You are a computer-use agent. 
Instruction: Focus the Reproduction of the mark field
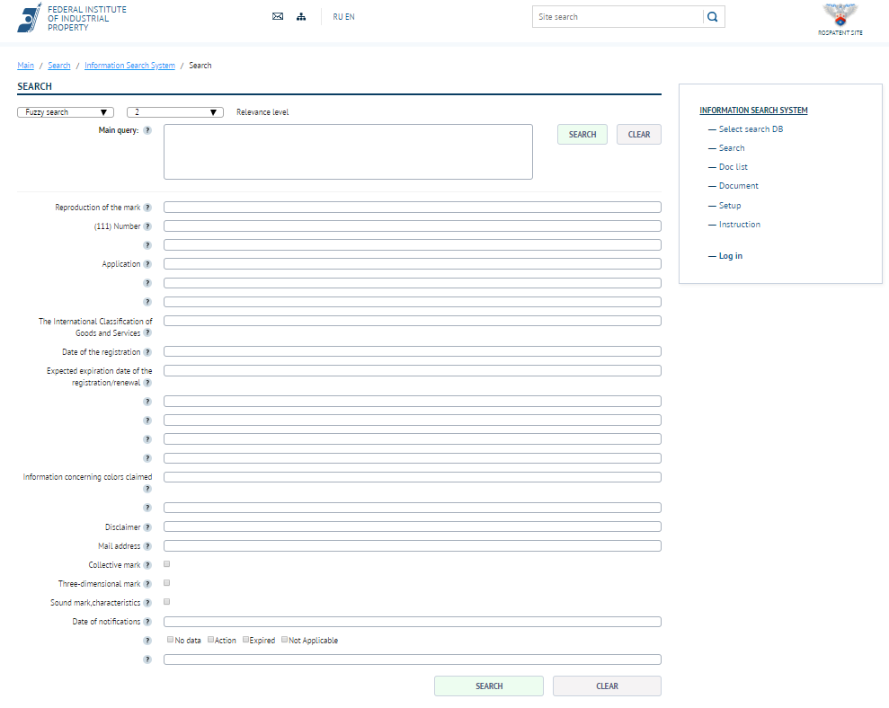point(413,208)
